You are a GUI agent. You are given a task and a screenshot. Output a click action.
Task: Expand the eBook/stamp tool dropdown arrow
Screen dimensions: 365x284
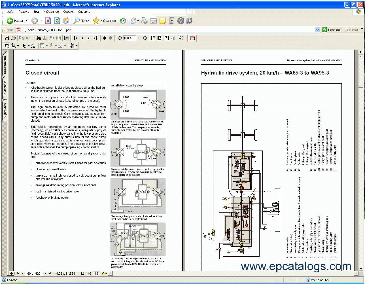point(77,46)
